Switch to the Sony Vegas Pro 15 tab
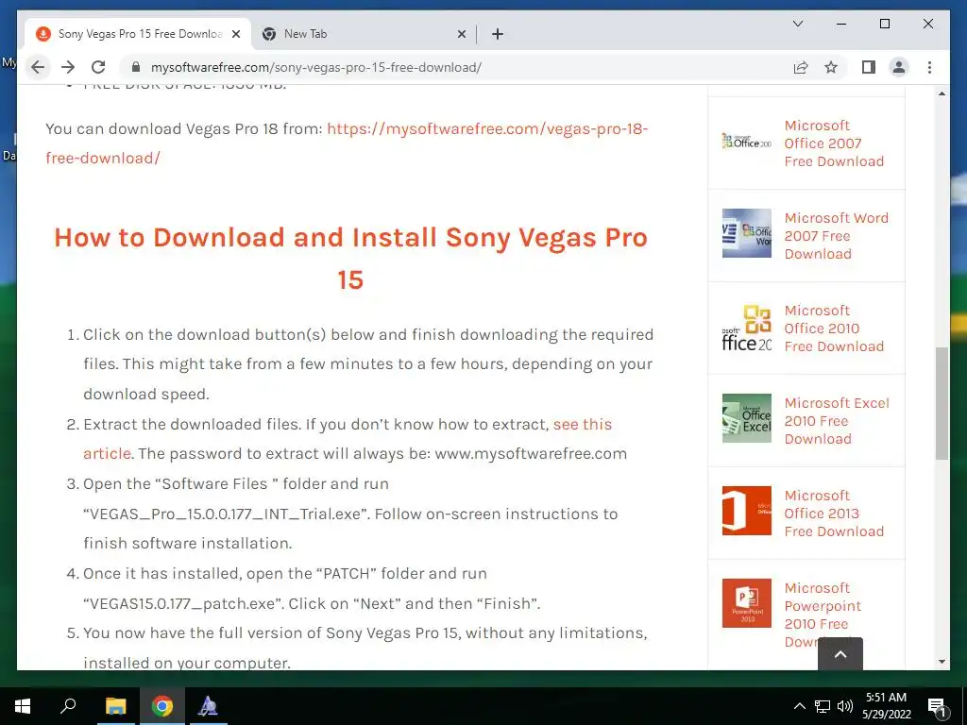Viewport: 967px width, 725px height. (138, 34)
